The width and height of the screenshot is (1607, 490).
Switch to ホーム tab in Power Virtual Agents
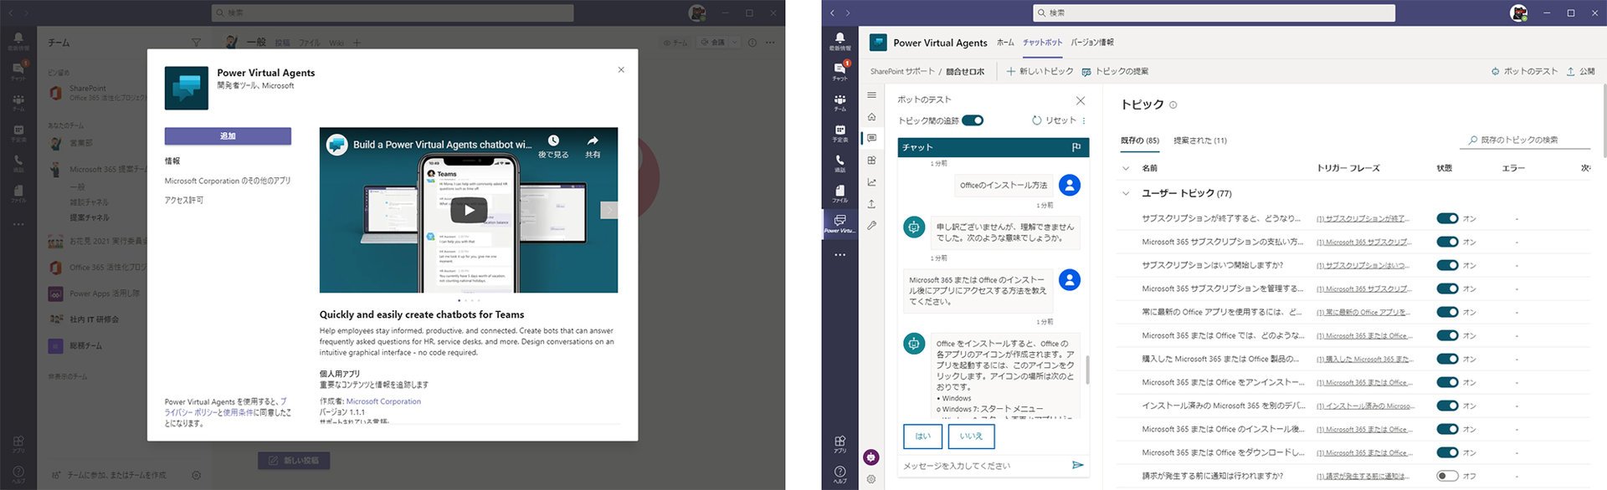[1005, 43]
